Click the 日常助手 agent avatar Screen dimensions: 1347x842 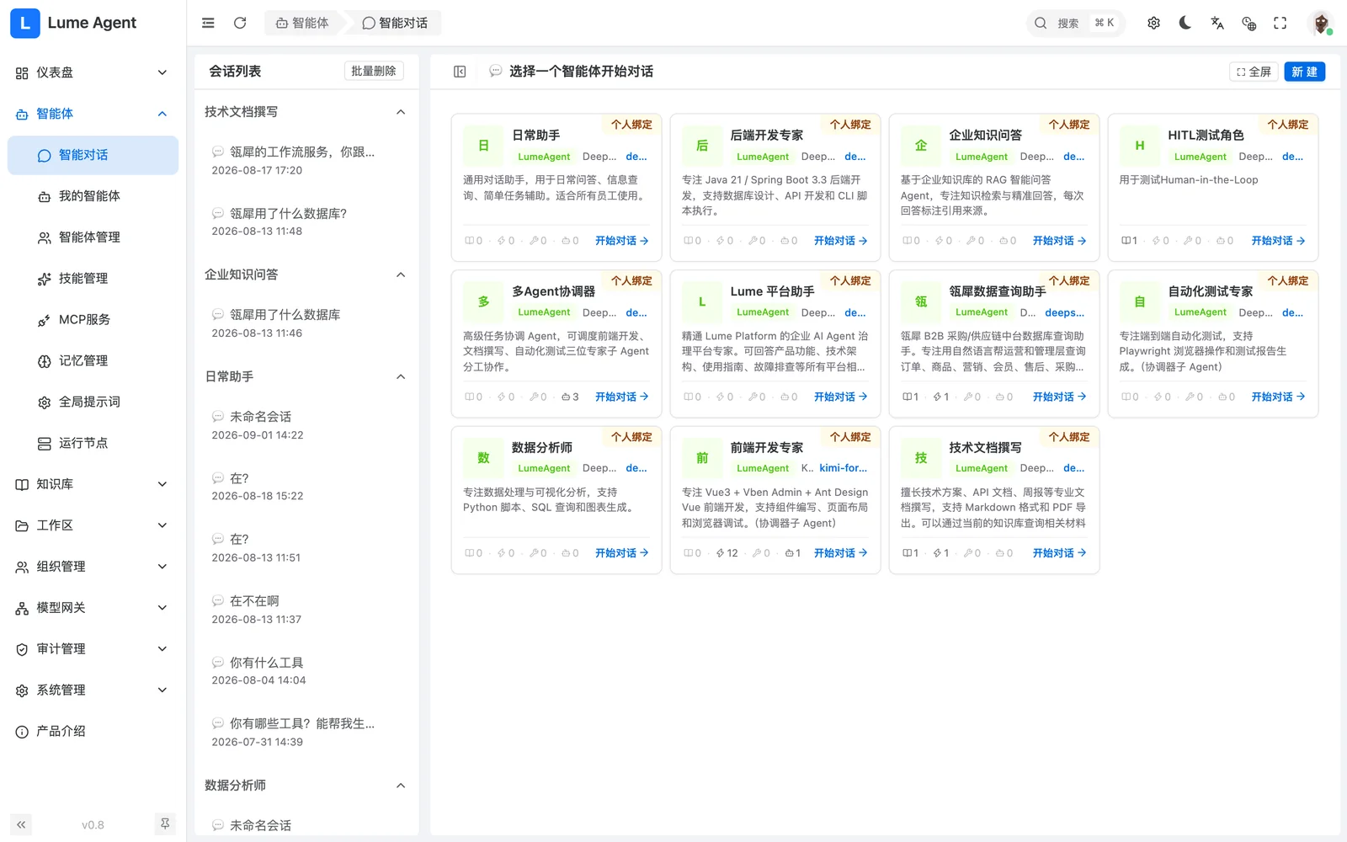[x=483, y=146]
